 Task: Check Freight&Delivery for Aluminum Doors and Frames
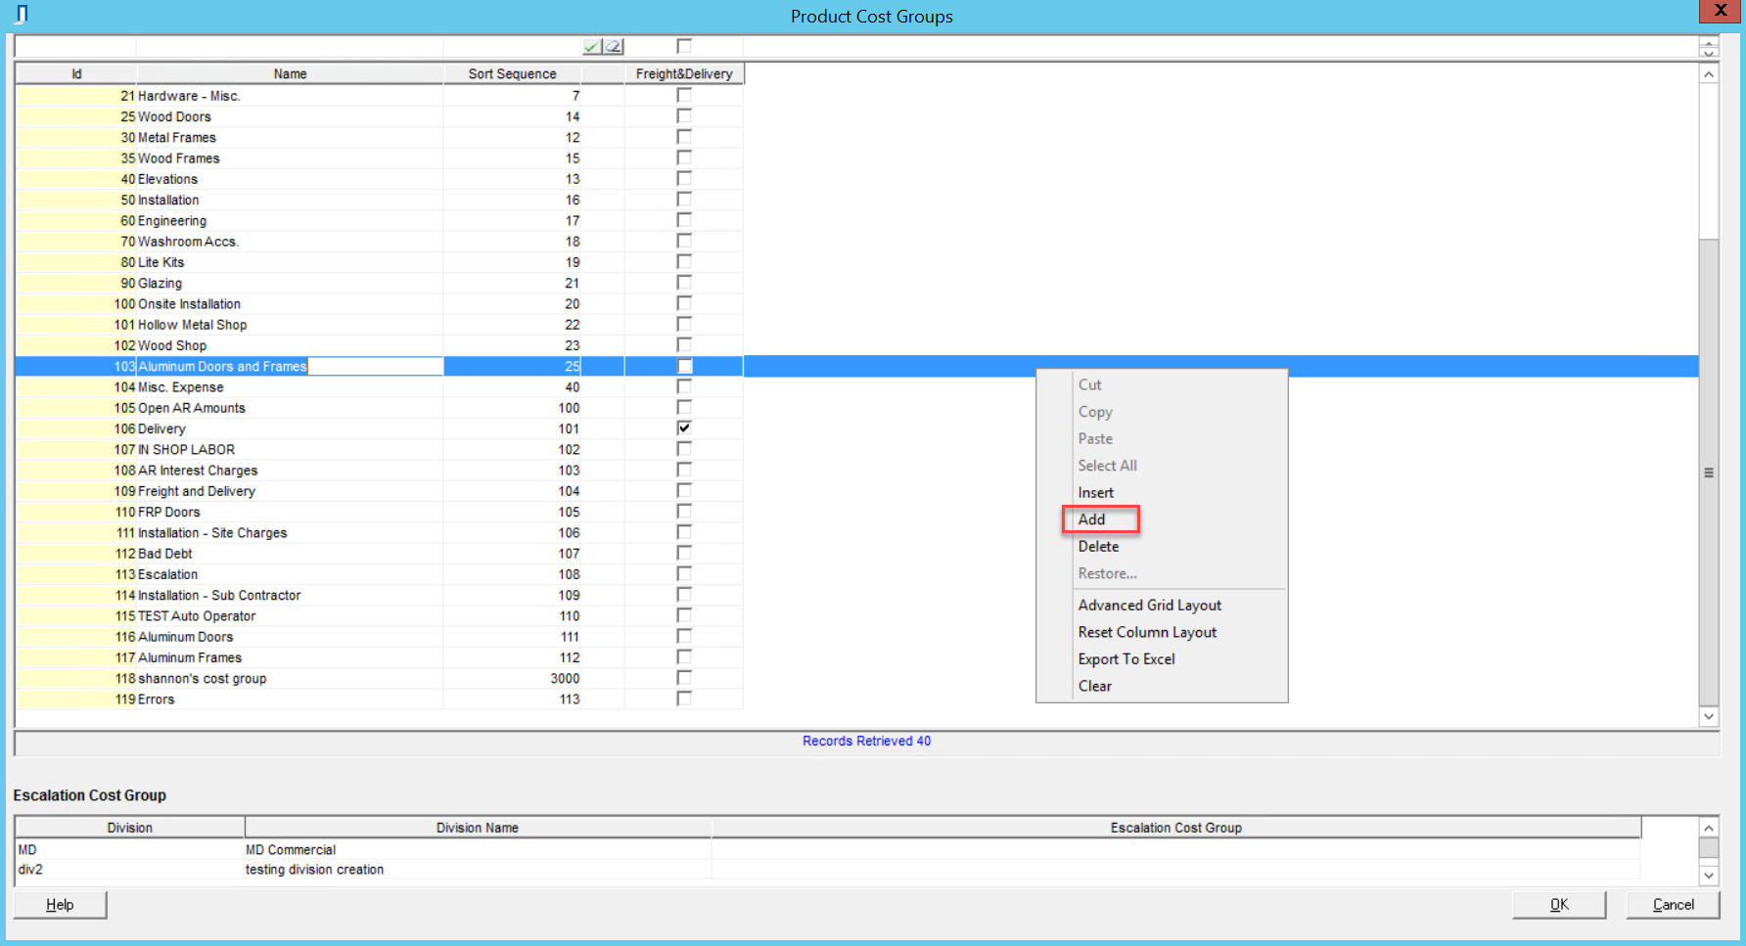click(x=684, y=366)
